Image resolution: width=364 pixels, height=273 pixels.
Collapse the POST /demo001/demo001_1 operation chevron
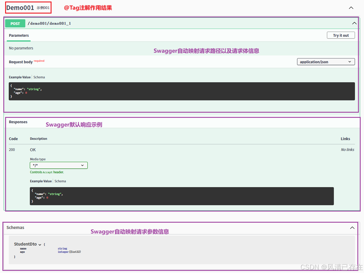coord(354,23)
